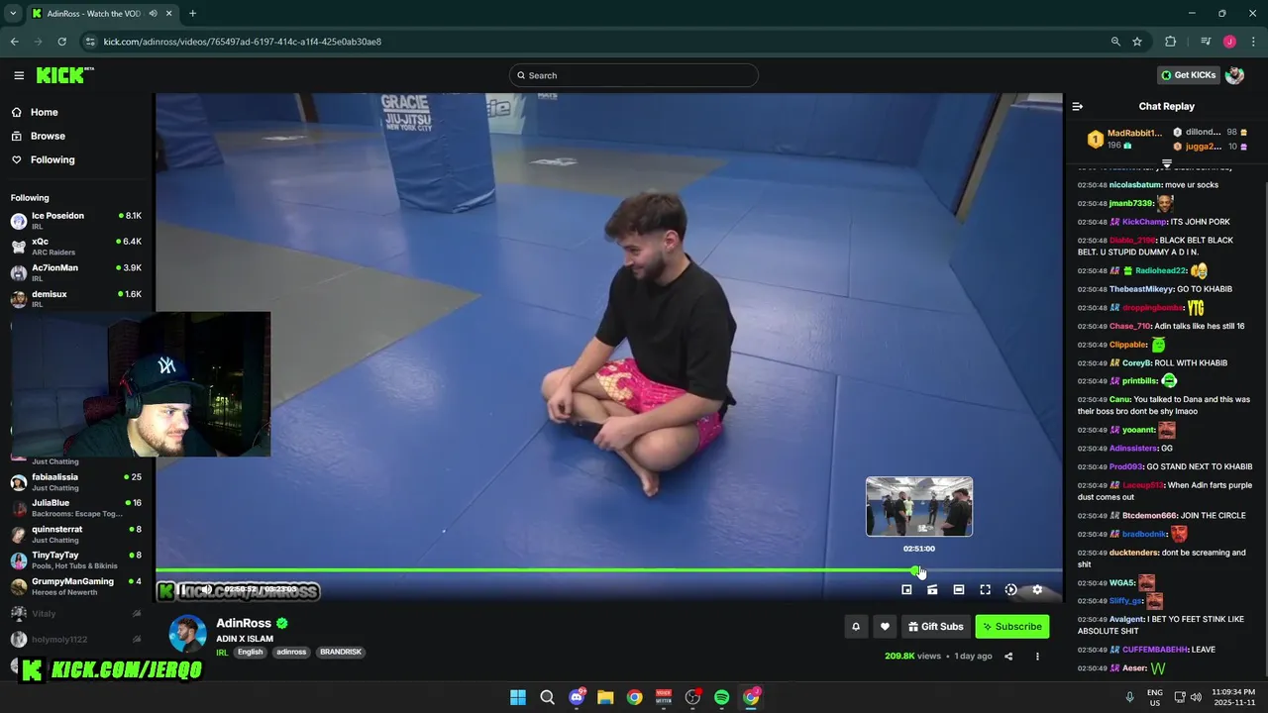Collapse the Chat Replay panel
Viewport: 1268px width, 713px height.
(1078, 106)
